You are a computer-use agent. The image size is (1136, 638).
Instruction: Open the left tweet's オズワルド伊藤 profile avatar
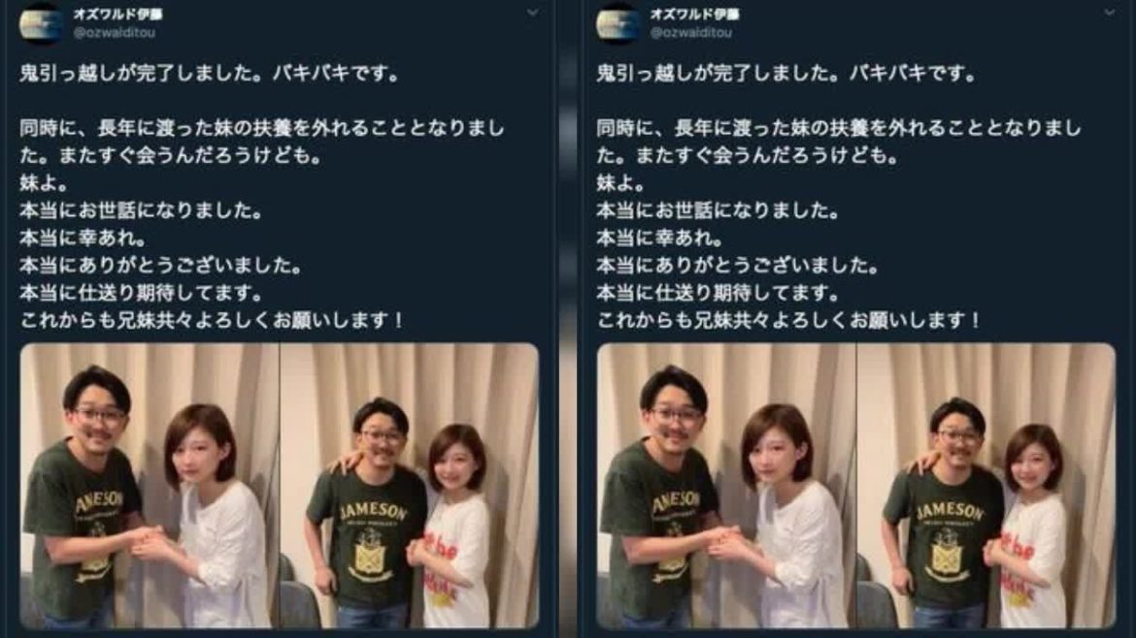pyautogui.click(x=42, y=22)
